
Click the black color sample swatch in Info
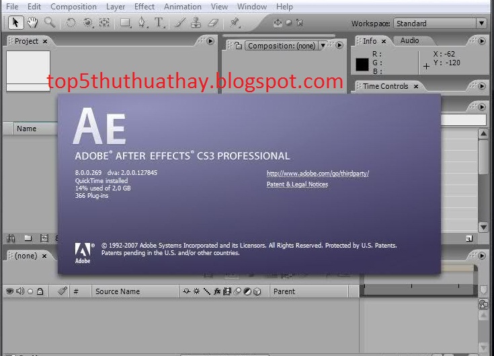(x=362, y=65)
